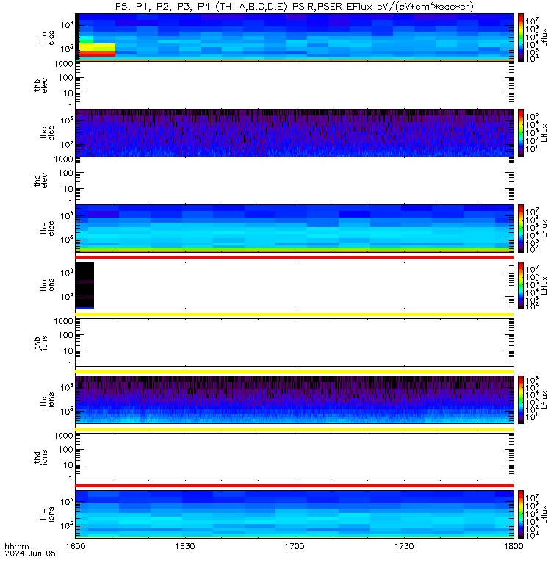The image size is (551, 588).
Task: Select the 'the ions' panel label
Action: (x=48, y=514)
